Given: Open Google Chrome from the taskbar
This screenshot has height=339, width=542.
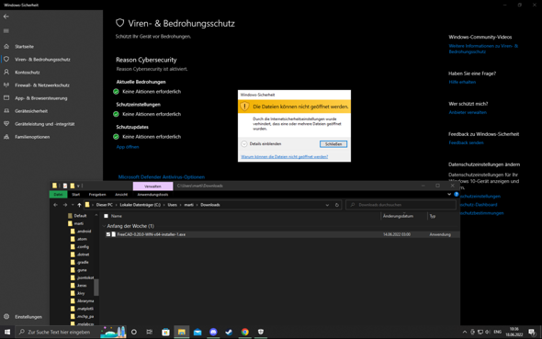Looking at the screenshot, I should (245, 332).
